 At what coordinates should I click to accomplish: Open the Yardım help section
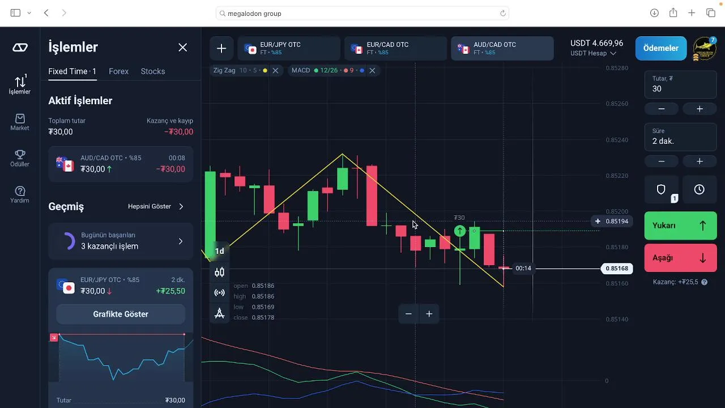[20, 194]
